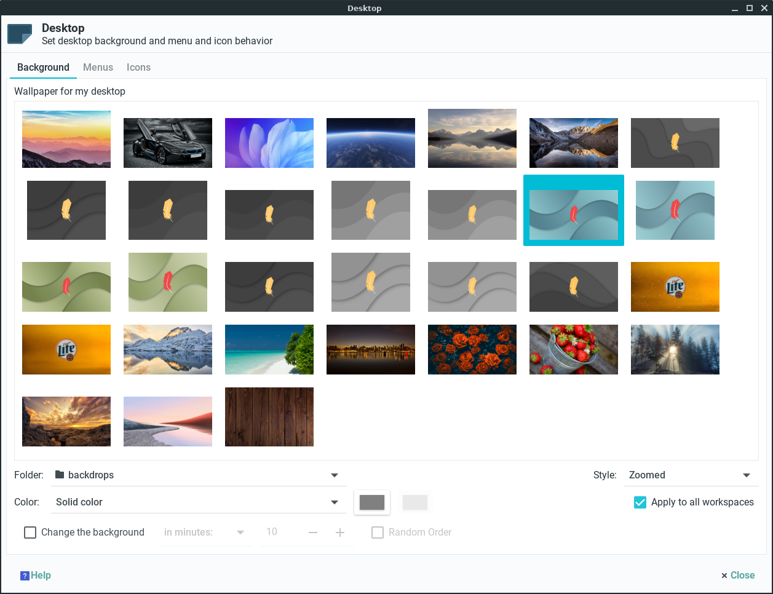773x594 pixels.
Task: Select the red roses wallpaper
Action: tap(472, 349)
